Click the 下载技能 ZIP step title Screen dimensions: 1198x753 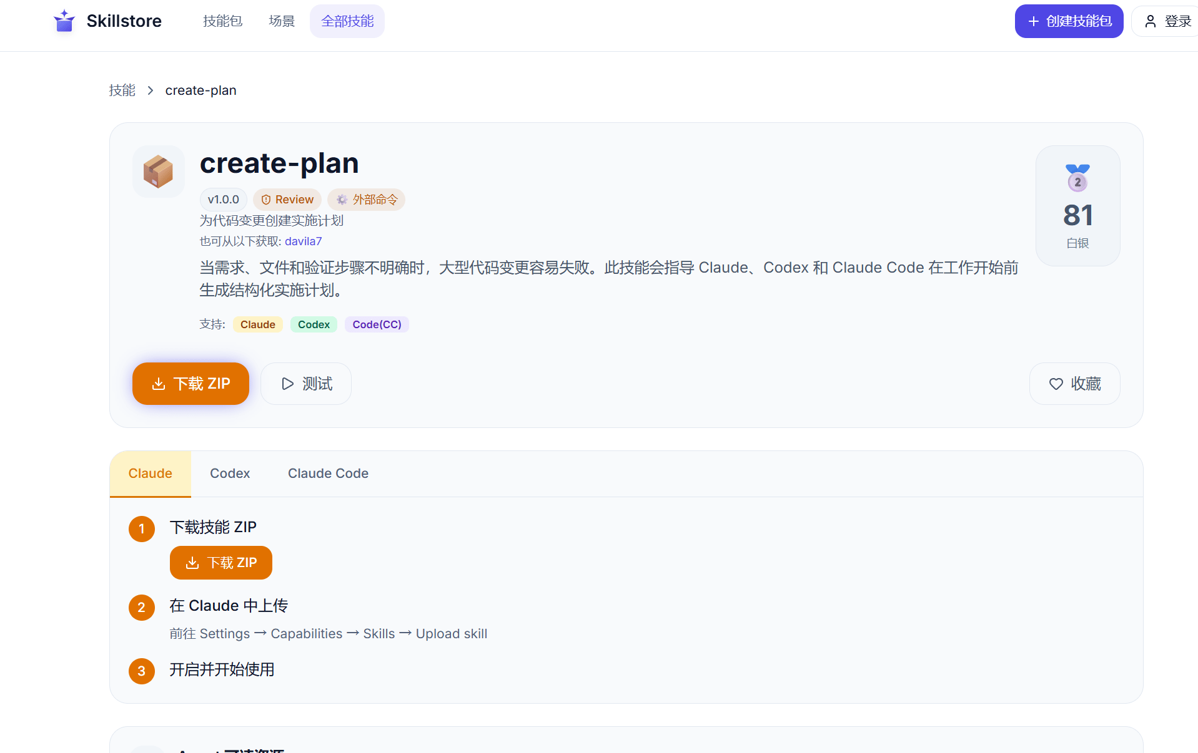click(213, 527)
